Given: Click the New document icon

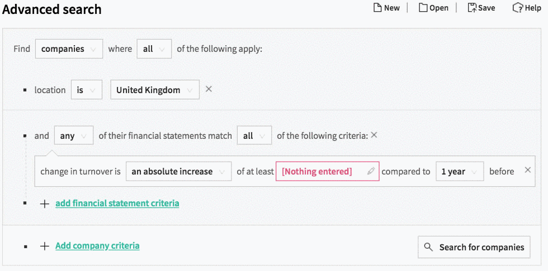Looking at the screenshot, I should pos(377,8).
